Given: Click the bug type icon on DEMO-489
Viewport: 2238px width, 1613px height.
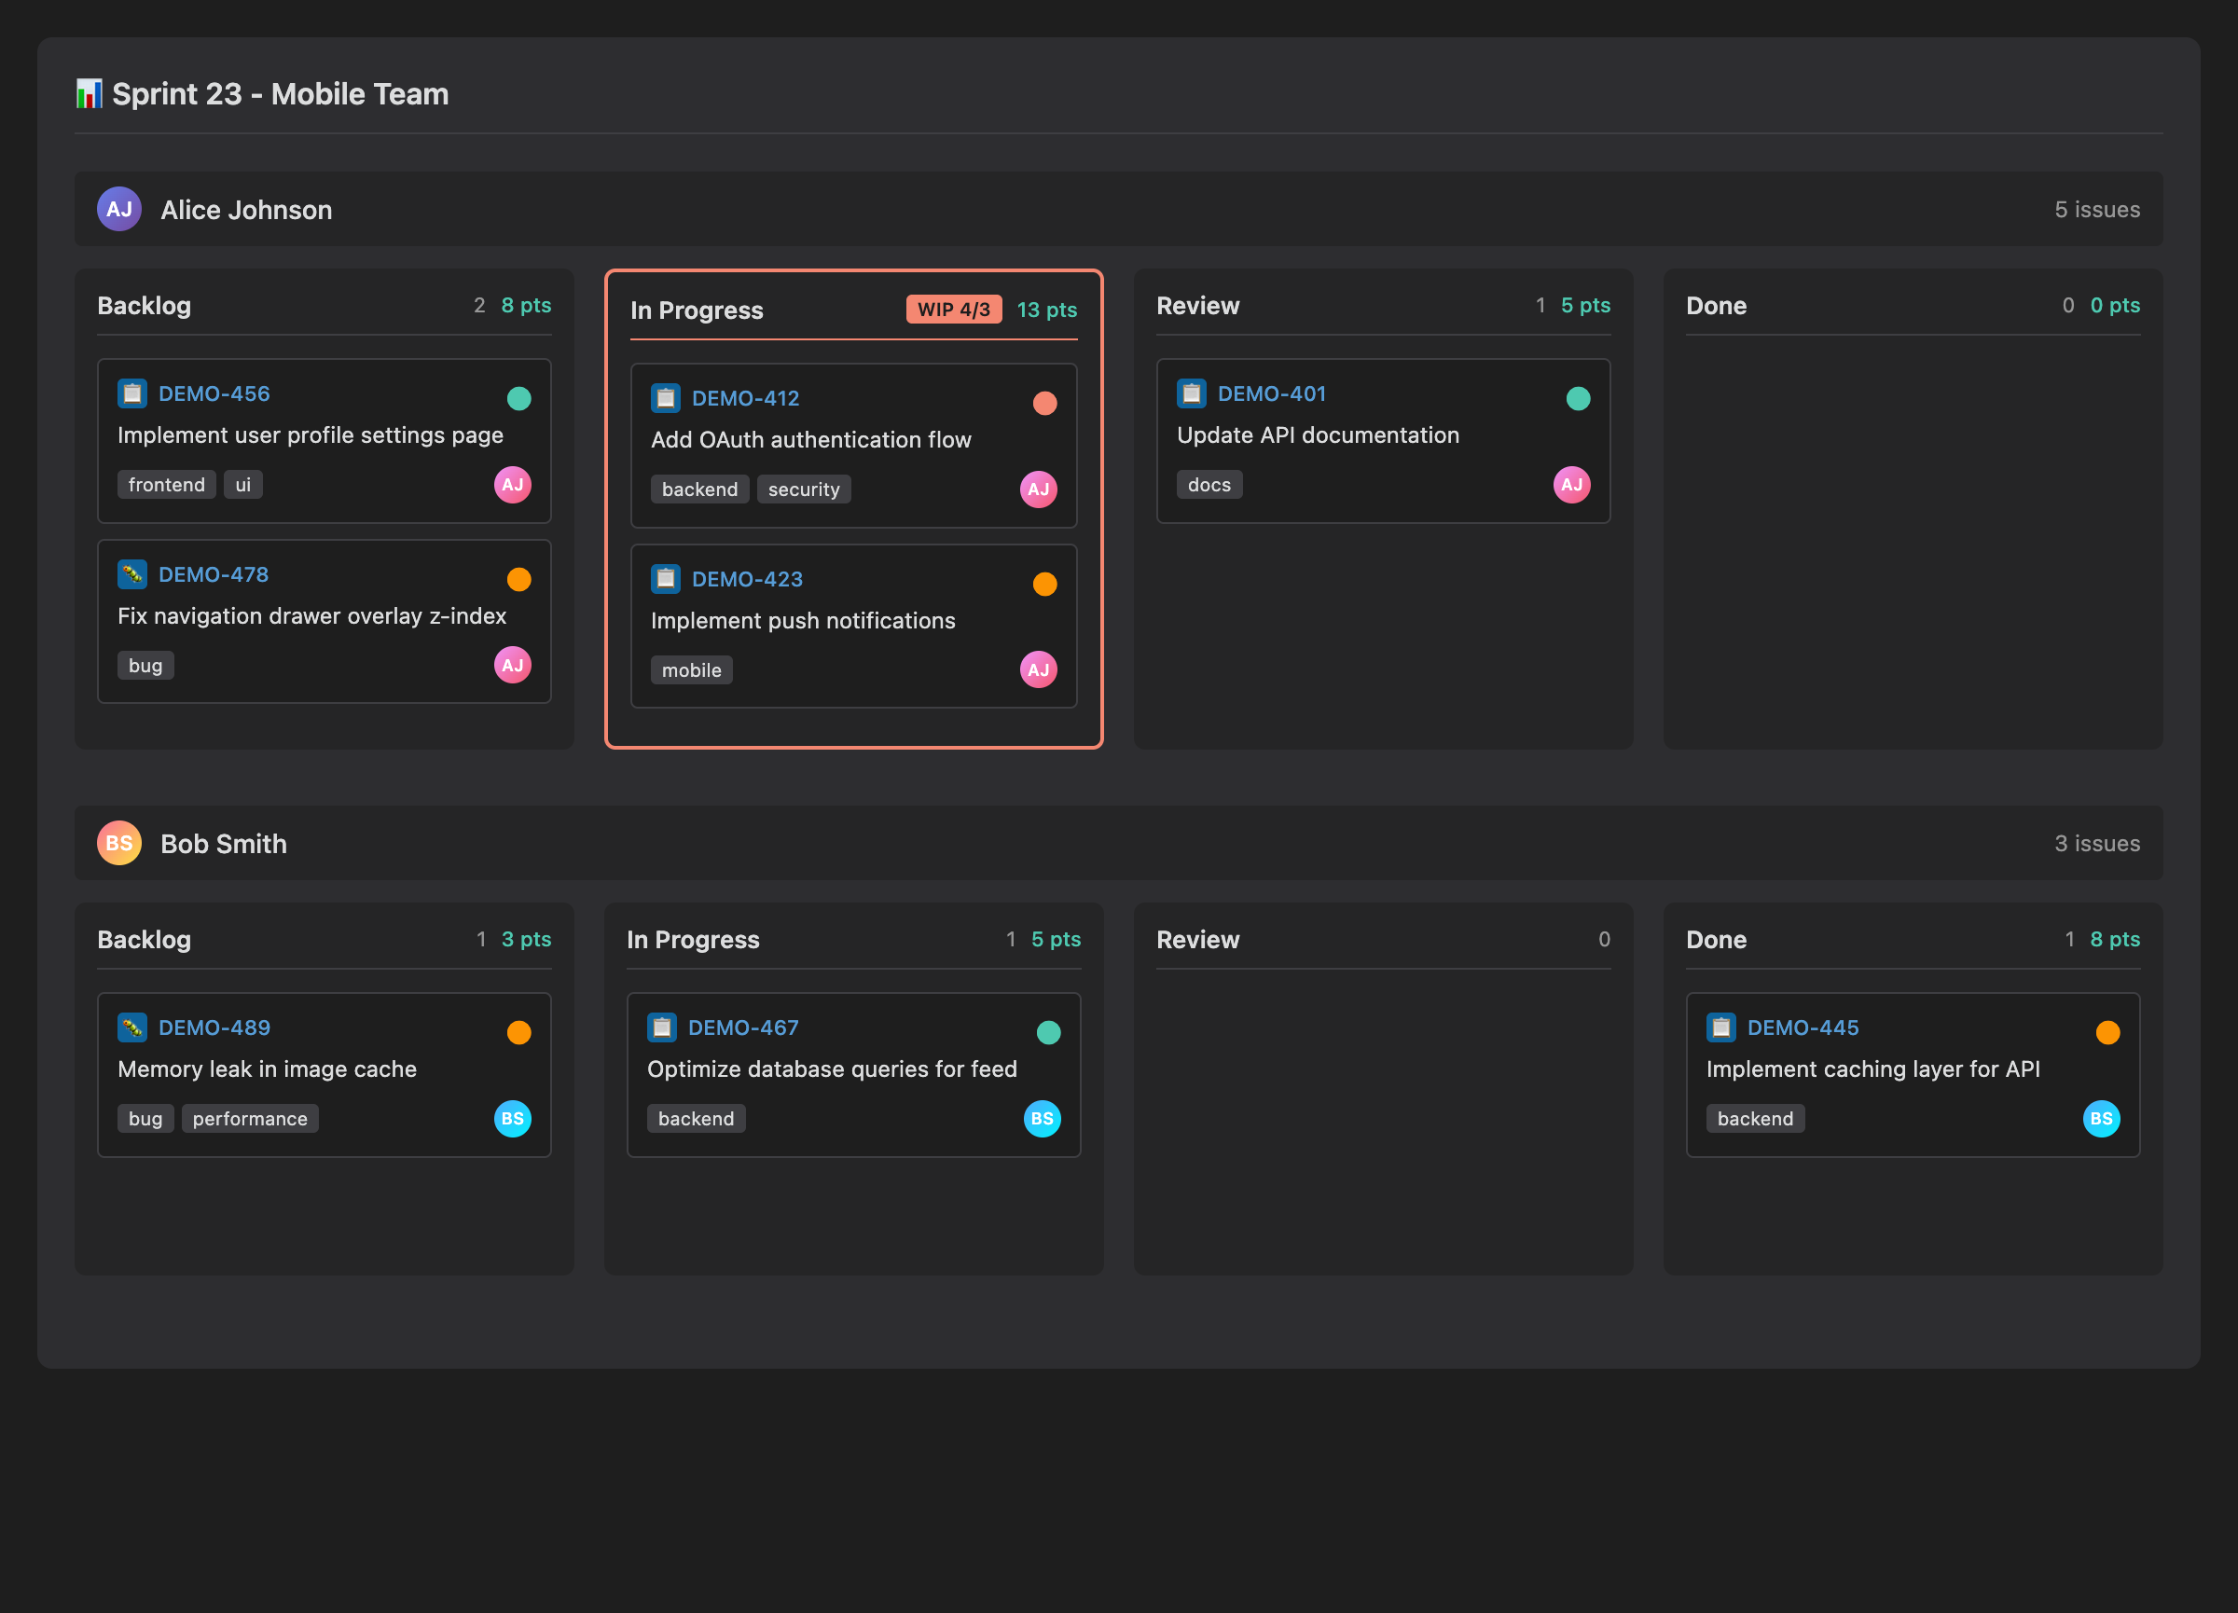Looking at the screenshot, I should click(x=132, y=1028).
